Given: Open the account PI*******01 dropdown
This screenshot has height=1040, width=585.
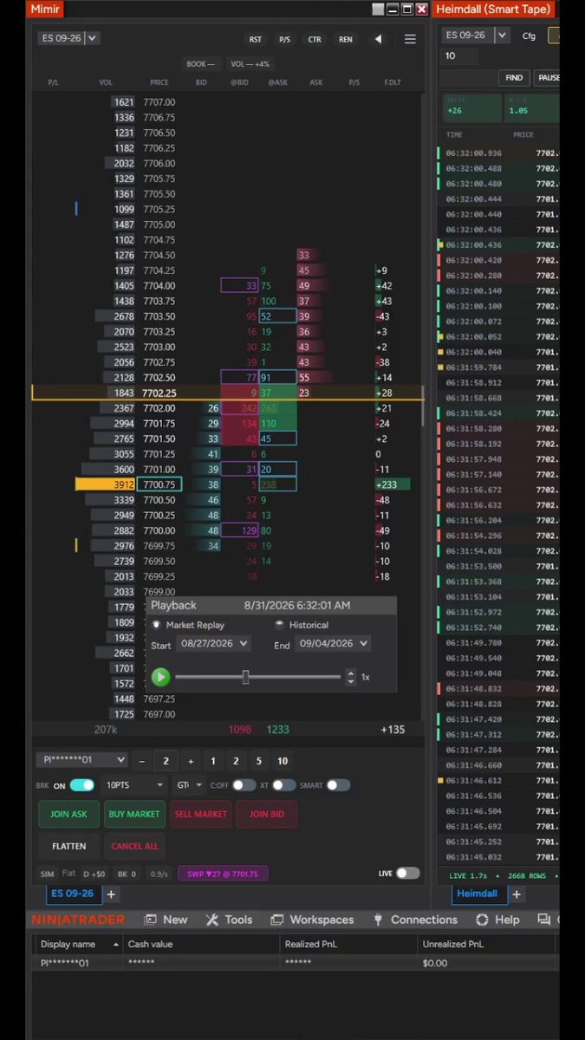Looking at the screenshot, I should pyautogui.click(x=82, y=760).
